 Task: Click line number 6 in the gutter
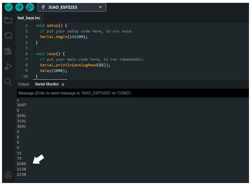pyautogui.click(x=27, y=54)
